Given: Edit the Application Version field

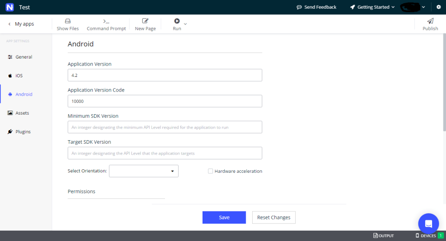Looking at the screenshot, I should pyautogui.click(x=165, y=75).
